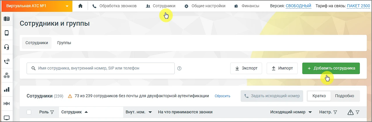Filter the Настр. column with funnel icon

335,112
